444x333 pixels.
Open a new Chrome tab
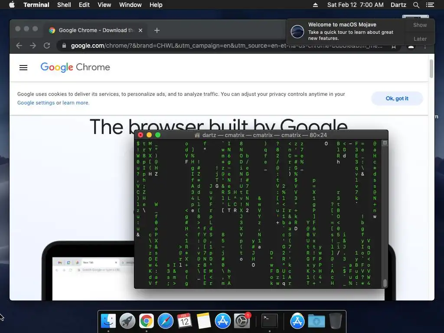coord(157,30)
